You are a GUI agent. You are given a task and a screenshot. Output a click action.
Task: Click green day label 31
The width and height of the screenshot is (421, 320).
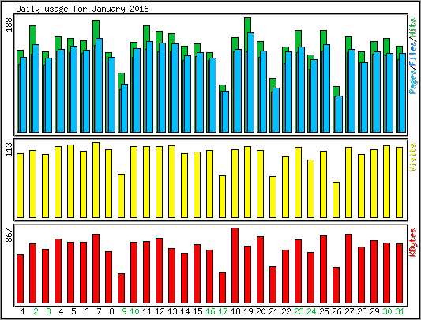tap(400, 311)
